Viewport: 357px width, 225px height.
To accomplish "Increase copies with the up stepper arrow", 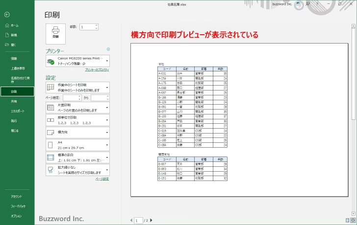I will pyautogui.click(x=97, y=25).
